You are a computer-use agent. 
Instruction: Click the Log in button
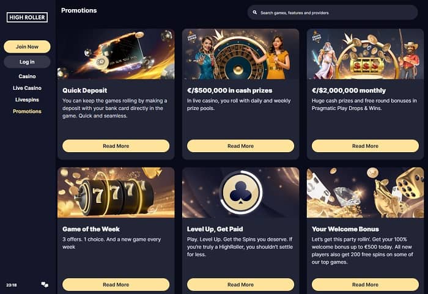pyautogui.click(x=27, y=62)
